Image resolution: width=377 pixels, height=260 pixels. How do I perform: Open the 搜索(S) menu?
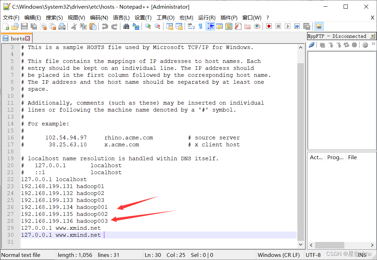54,17
